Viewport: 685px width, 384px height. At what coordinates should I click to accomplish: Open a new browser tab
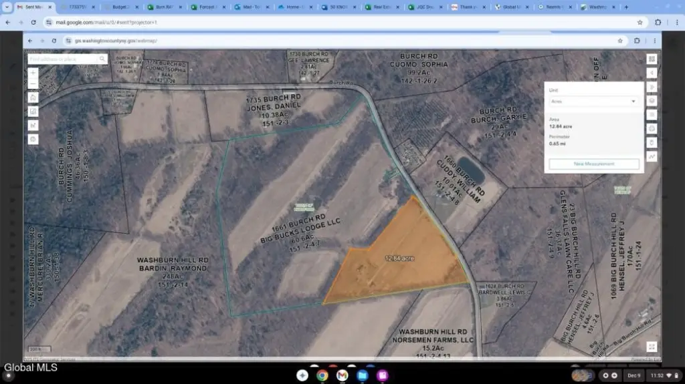(626, 7)
